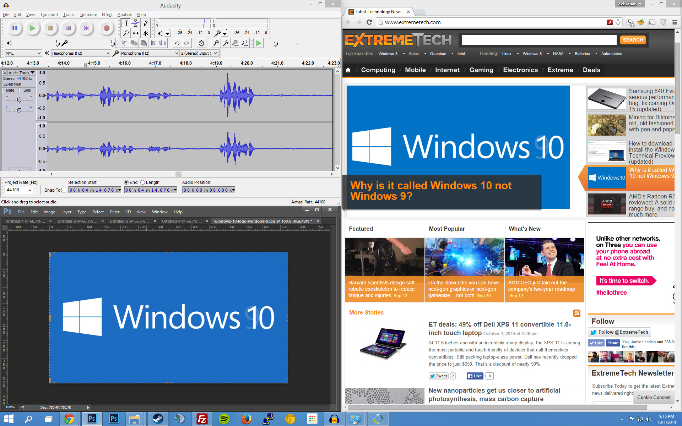Open the Effect menu in Audacity

(107, 15)
